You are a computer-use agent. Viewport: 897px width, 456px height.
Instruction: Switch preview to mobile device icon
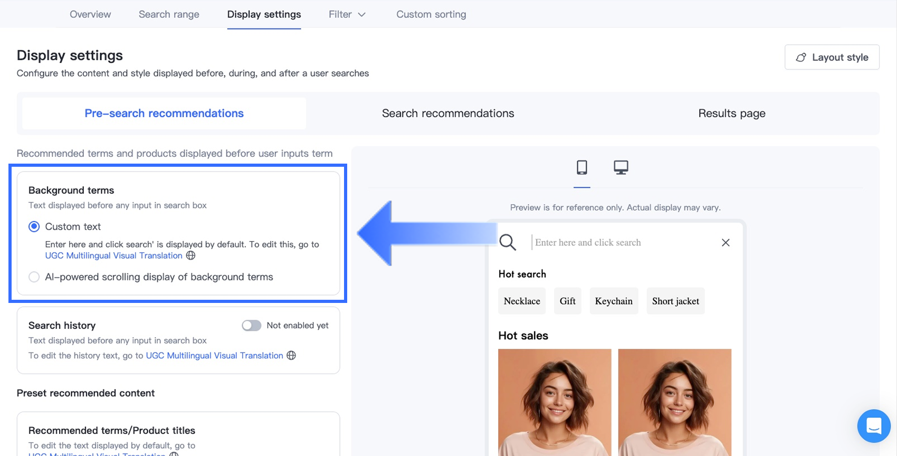click(x=581, y=167)
